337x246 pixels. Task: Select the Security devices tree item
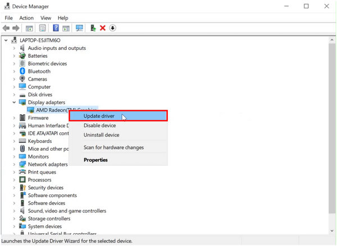[x=45, y=188]
